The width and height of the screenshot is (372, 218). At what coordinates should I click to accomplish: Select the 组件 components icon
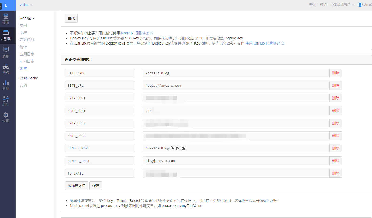point(6,99)
